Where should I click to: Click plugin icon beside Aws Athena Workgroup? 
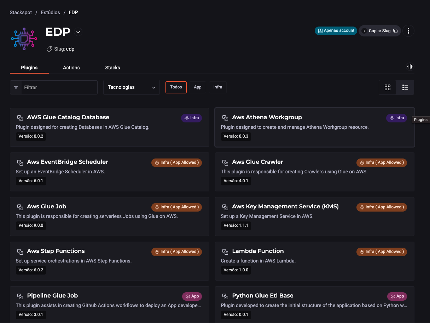coord(225,118)
